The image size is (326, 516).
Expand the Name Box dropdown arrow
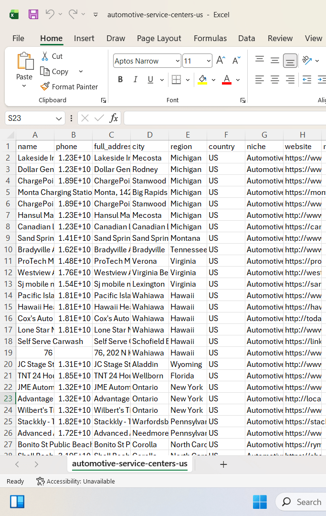(59, 118)
